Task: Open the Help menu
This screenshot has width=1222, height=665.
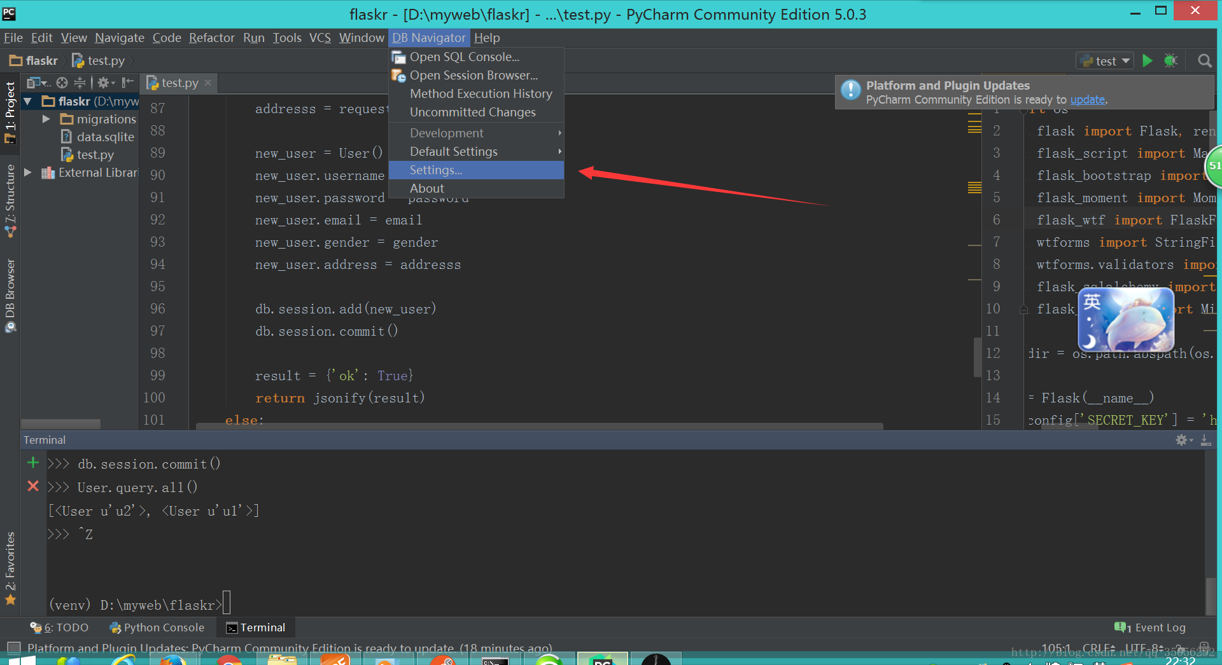Action: [x=487, y=38]
